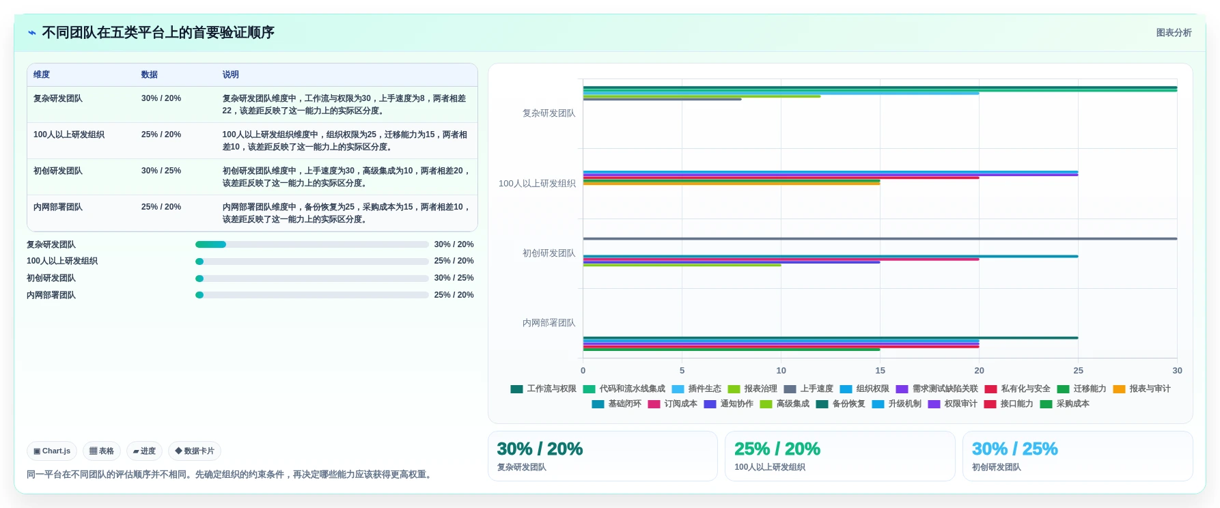Open the 30% / 20% 复杂研发团队 stat card
Screen dimensions: 1220x508
602,456
